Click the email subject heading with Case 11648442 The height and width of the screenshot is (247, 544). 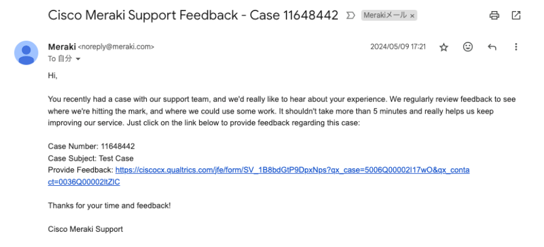click(193, 16)
